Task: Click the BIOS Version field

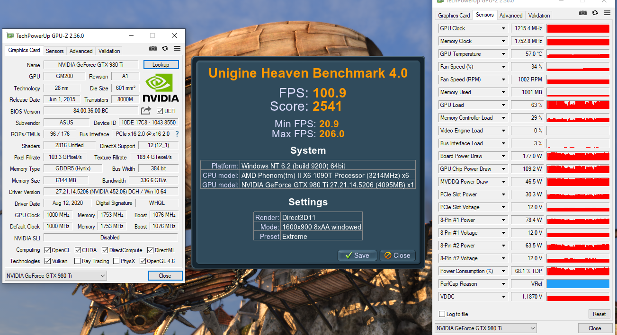Action: point(91,111)
